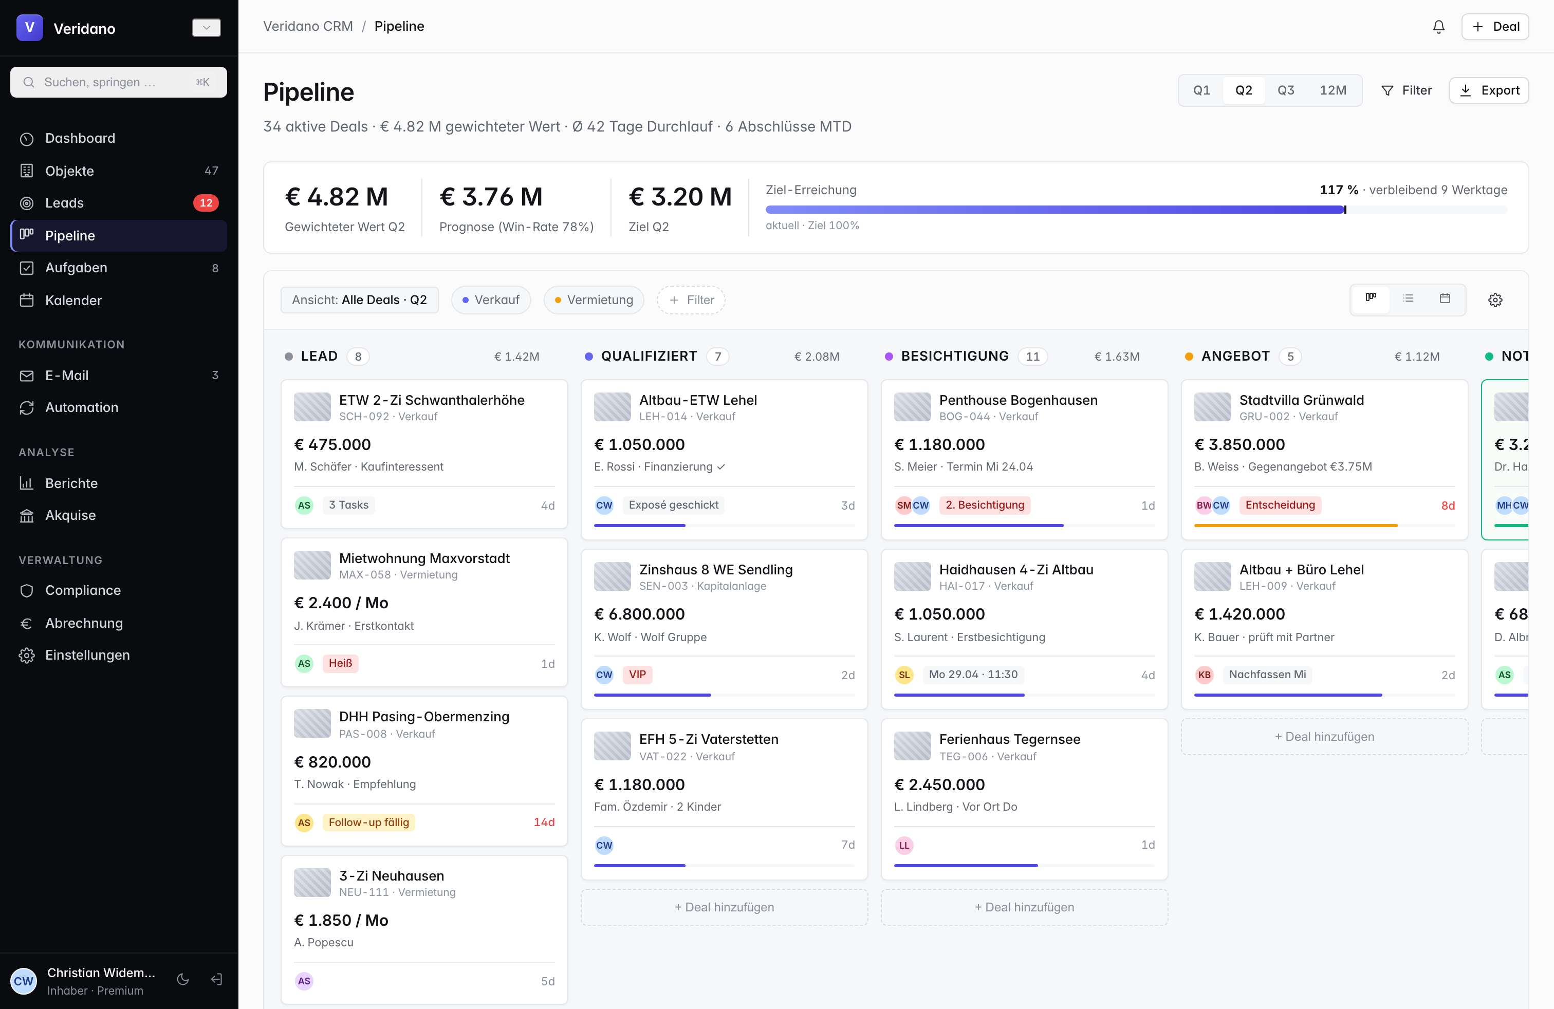The image size is (1554, 1009).
Task: Click the Abrechnung euro icon
Action: pyautogui.click(x=27, y=623)
